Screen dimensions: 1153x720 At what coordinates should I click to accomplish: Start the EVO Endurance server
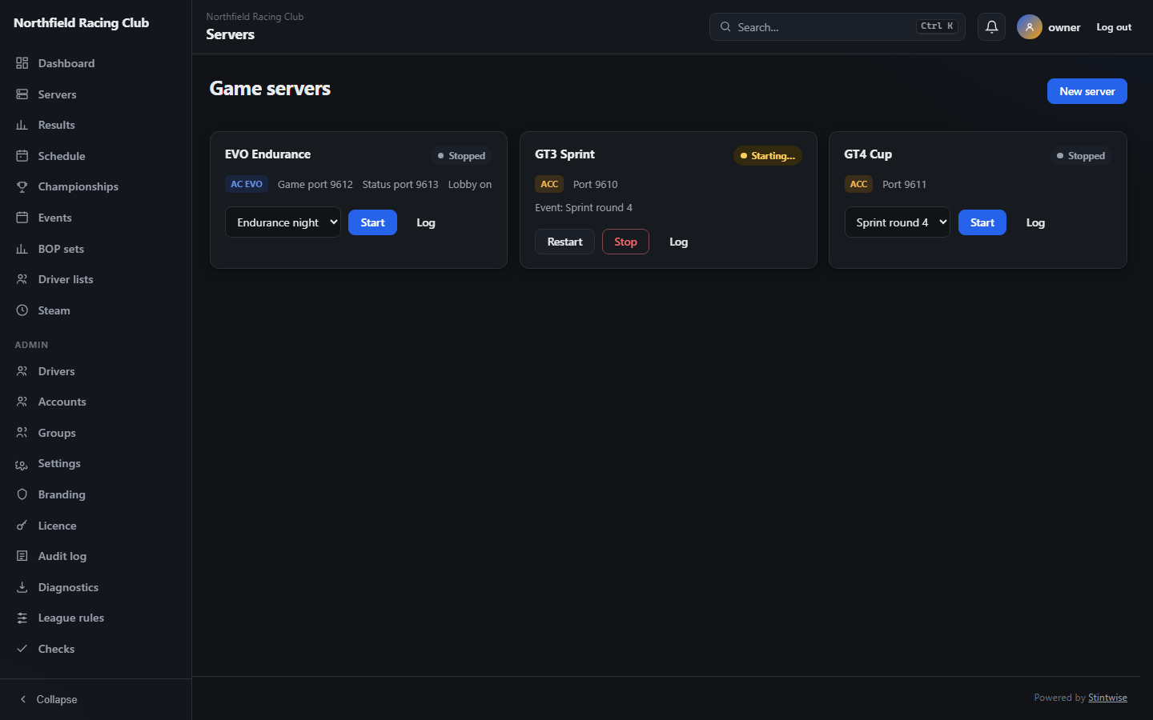click(372, 222)
